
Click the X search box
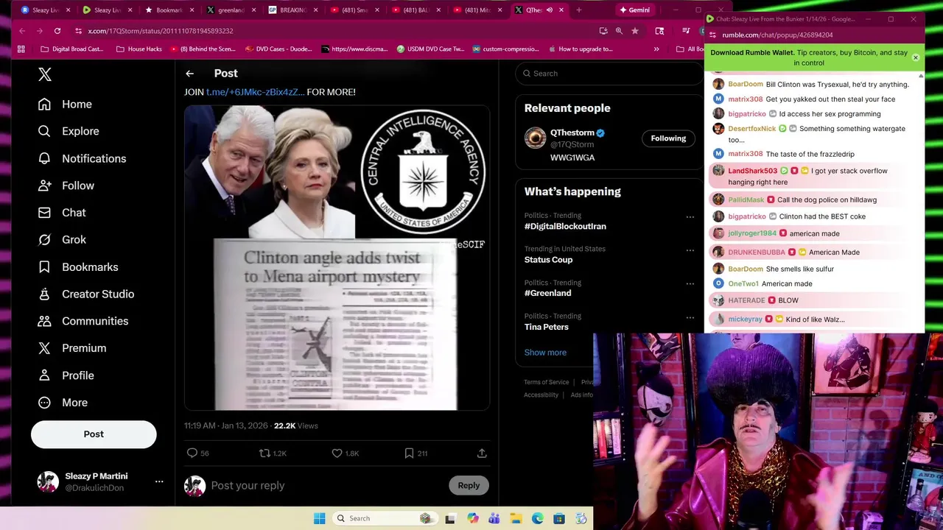point(610,74)
